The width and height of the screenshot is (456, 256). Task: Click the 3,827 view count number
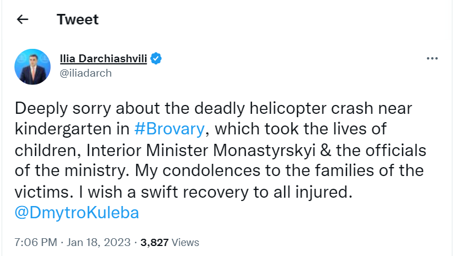[x=155, y=243]
